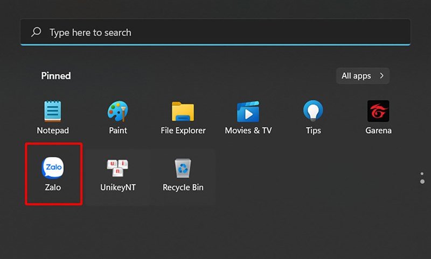This screenshot has width=431, height=259.
Task: Click the magnifying glass search icon
Action: [36, 32]
